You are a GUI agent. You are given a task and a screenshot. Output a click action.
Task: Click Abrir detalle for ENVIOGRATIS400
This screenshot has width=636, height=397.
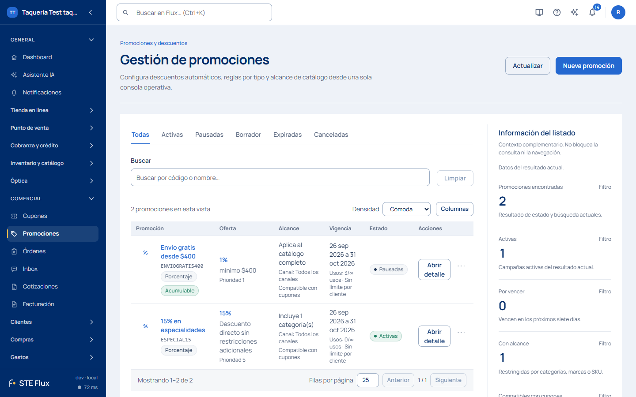(x=434, y=270)
